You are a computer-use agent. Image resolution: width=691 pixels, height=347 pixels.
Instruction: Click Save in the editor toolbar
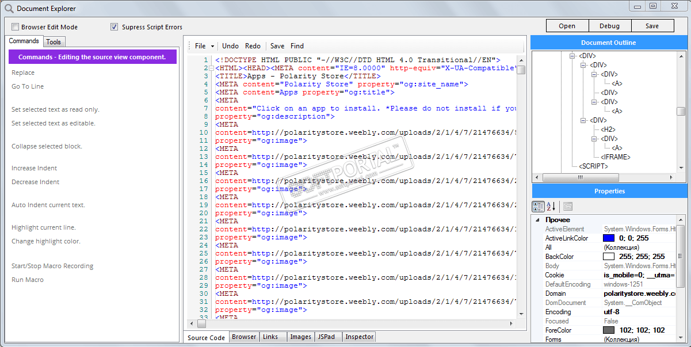click(x=277, y=46)
